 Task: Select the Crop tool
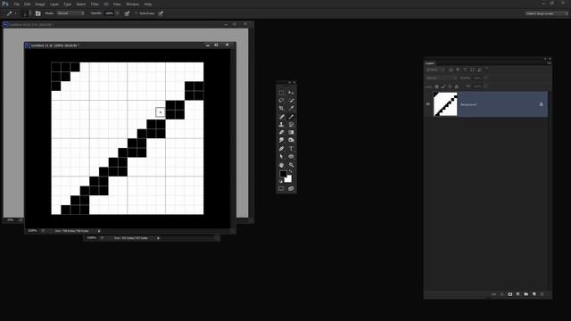[281, 108]
